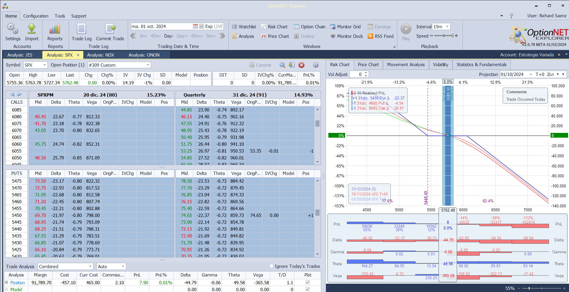Open the Analysis window from the ribbon
The height and width of the screenshot is (292, 569).
(243, 36)
